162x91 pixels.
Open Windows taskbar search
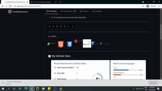(x=9, y=89)
